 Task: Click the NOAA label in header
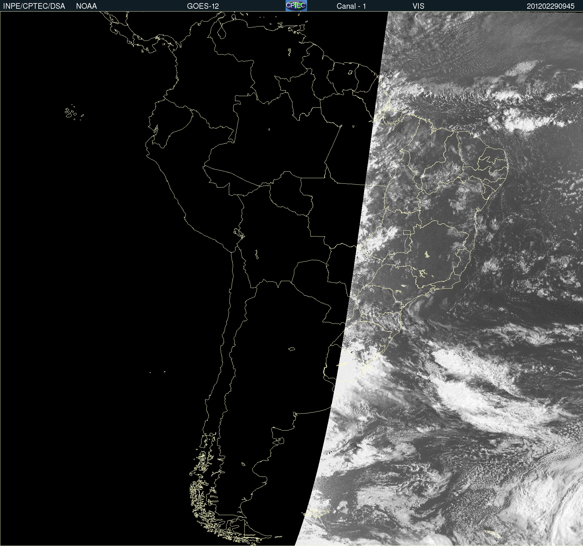(x=86, y=6)
